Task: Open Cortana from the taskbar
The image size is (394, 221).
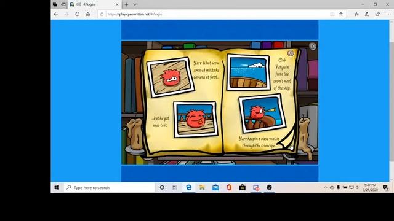Action: click(162, 187)
